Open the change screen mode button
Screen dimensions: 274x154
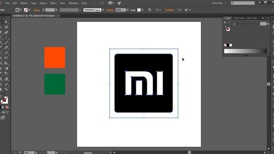[x=3, y=118]
